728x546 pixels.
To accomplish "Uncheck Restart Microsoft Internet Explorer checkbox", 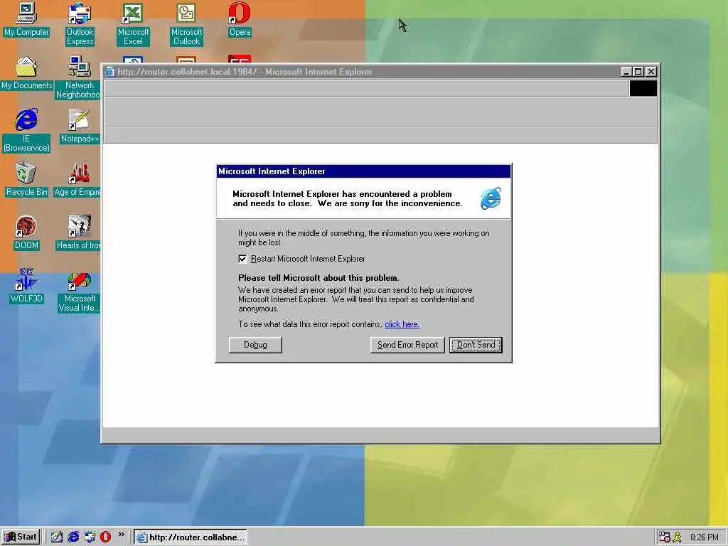I will click(242, 259).
